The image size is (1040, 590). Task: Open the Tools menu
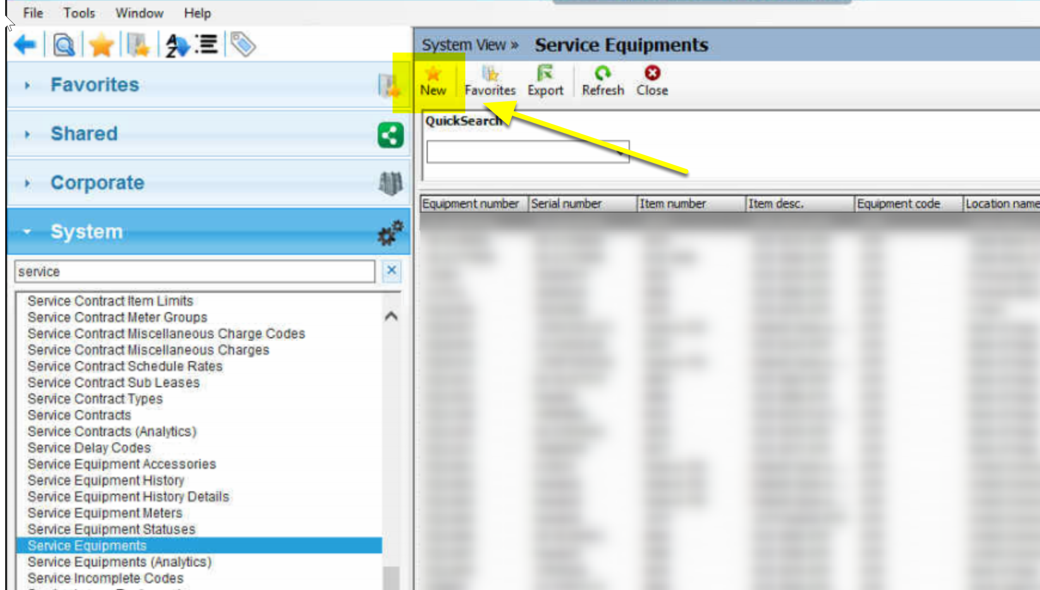point(79,13)
